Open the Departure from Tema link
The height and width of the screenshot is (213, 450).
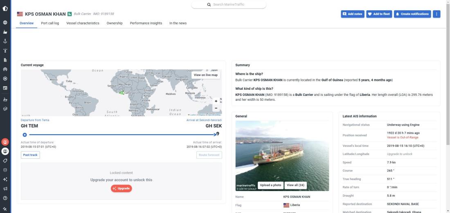[x=35, y=120]
